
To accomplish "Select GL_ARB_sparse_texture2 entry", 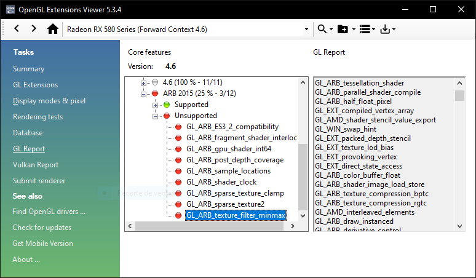I will pos(225,204).
